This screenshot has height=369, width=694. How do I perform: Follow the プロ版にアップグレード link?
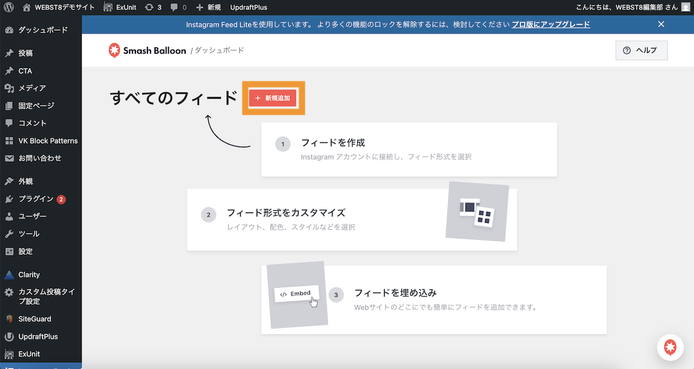pos(551,24)
